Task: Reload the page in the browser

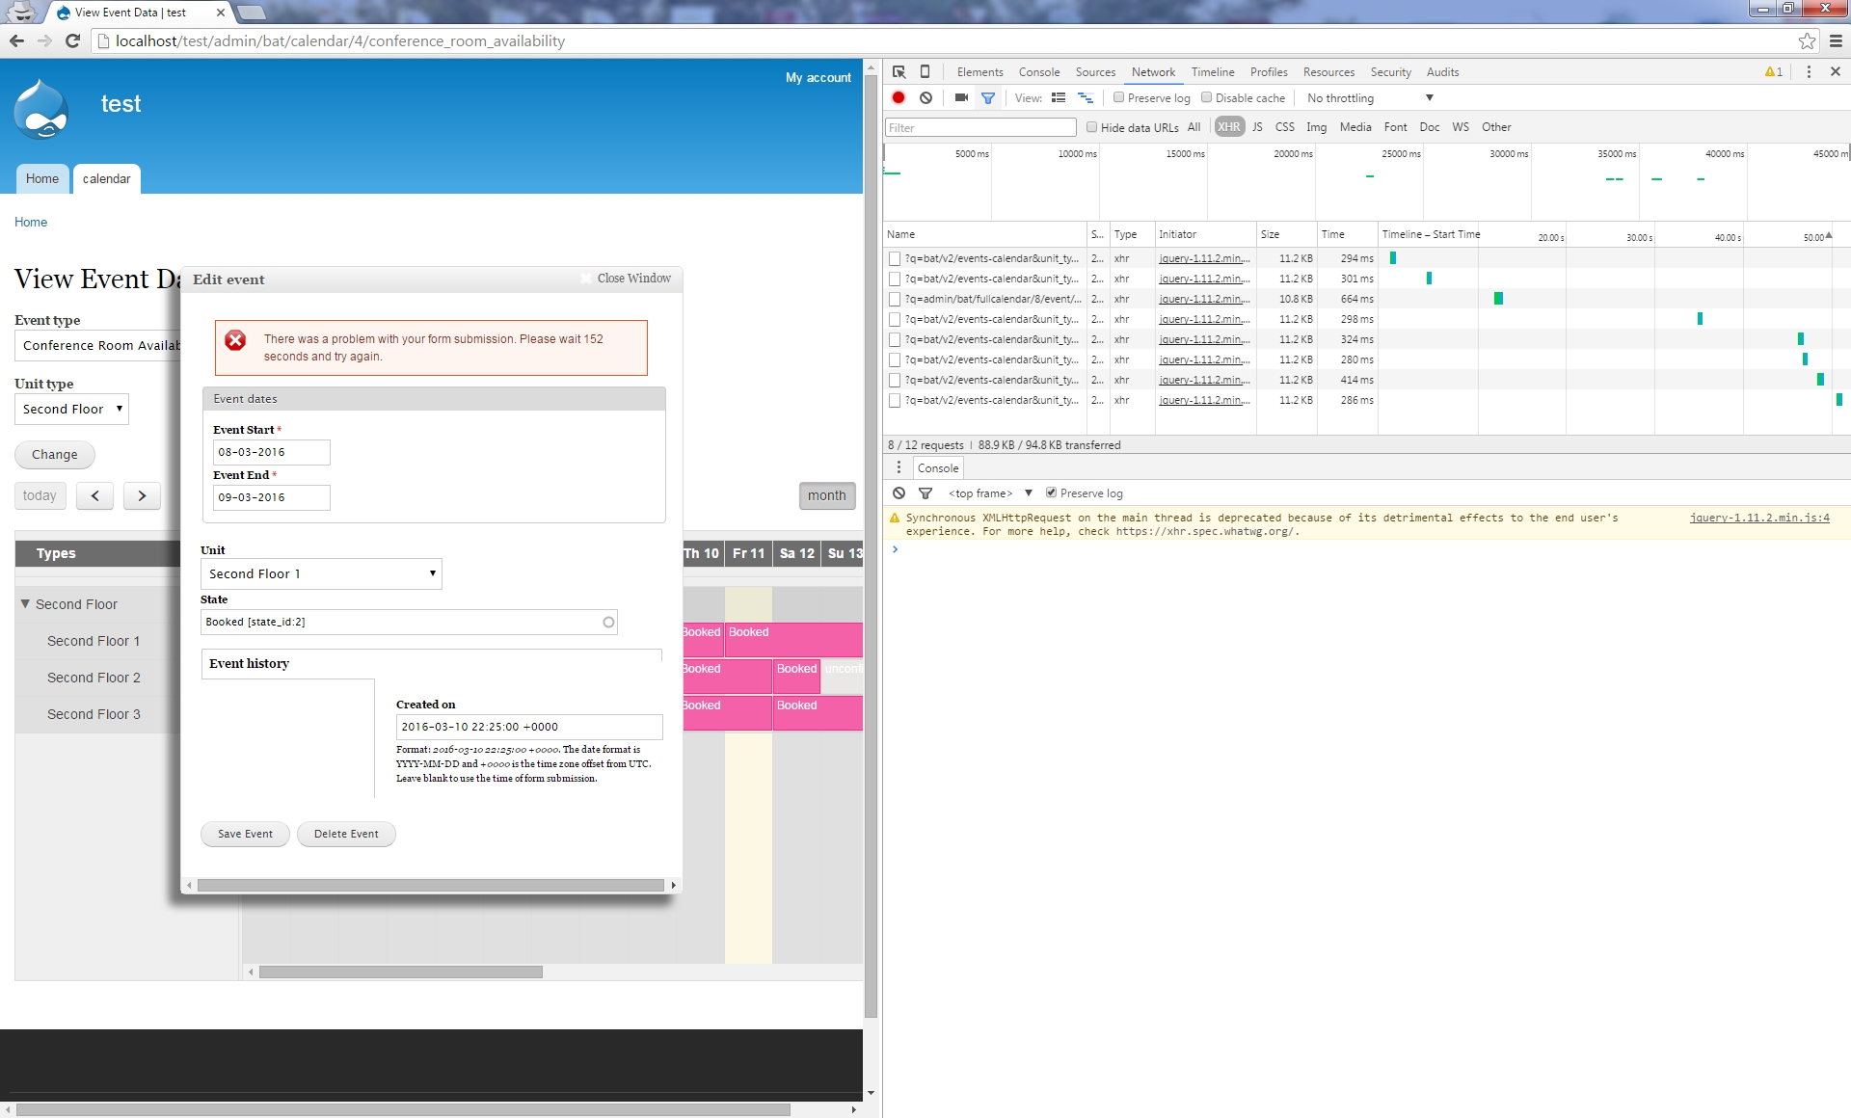Action: tap(72, 40)
